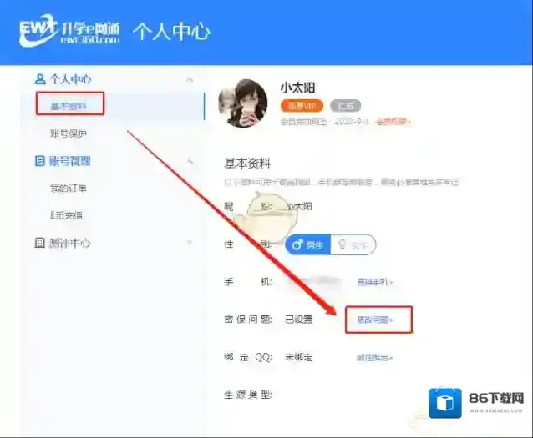Click the 小太阳 username heading
Viewport: 533px width, 438px height.
click(x=297, y=88)
